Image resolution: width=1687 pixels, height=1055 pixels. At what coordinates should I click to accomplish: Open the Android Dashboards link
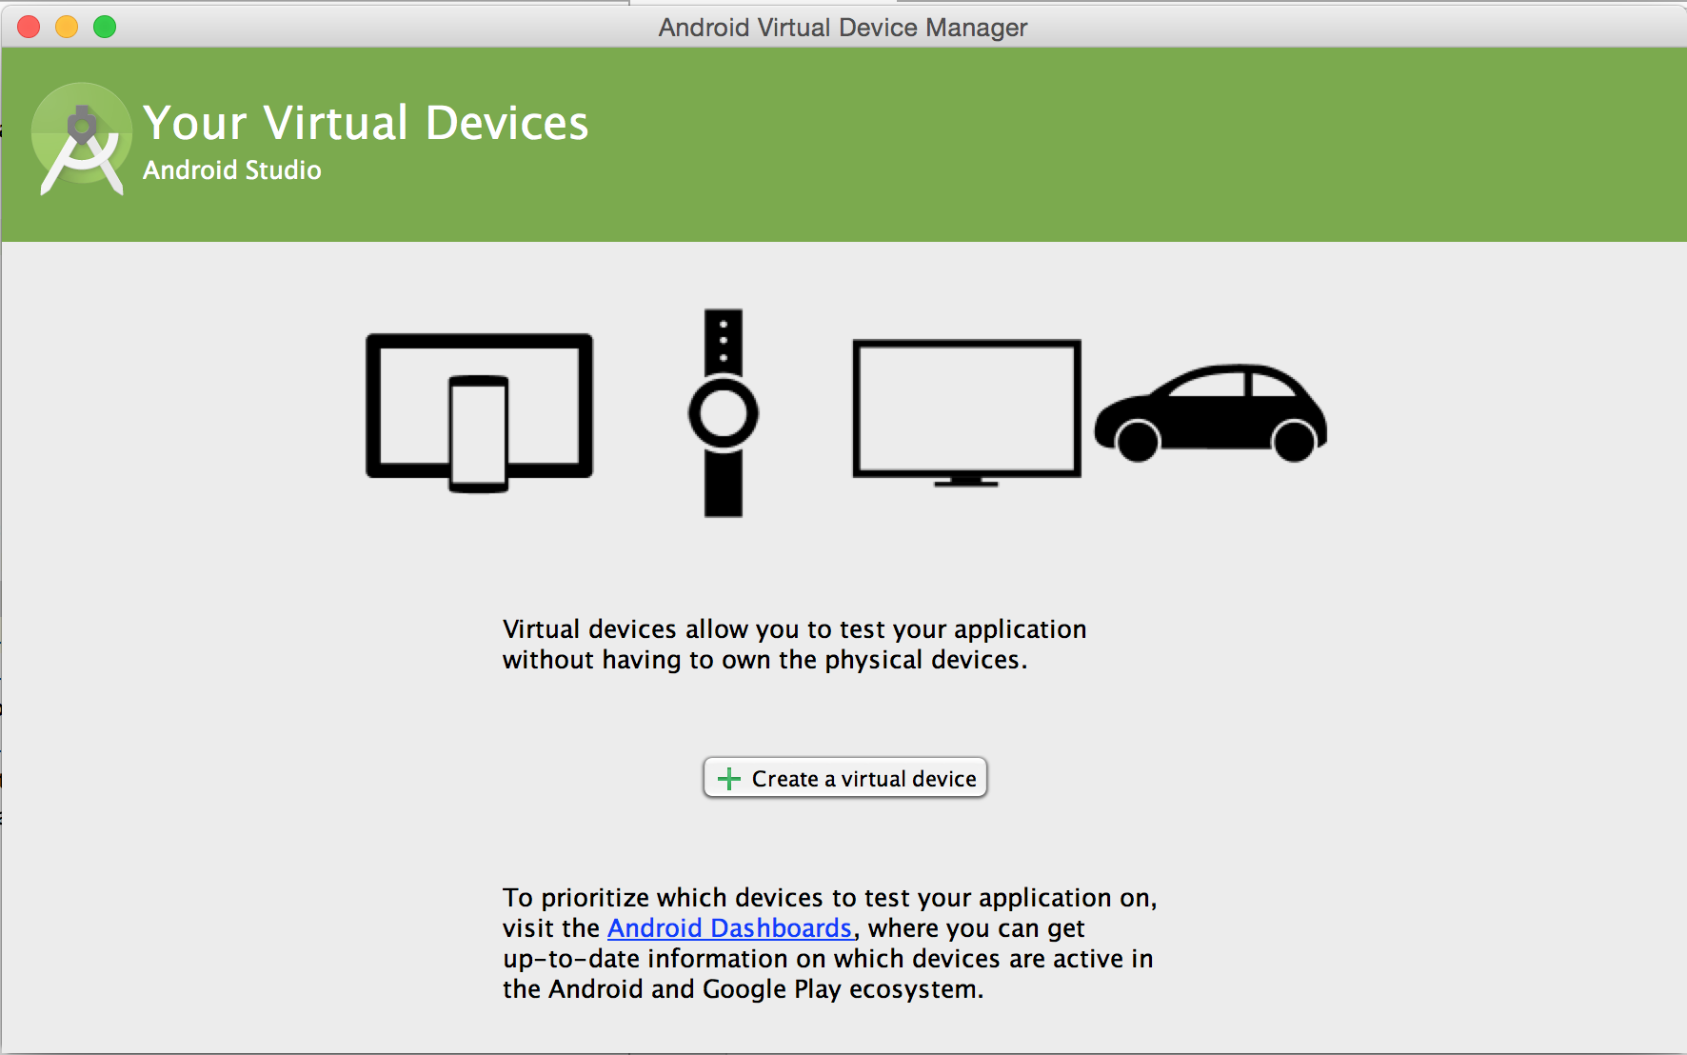pos(729,928)
